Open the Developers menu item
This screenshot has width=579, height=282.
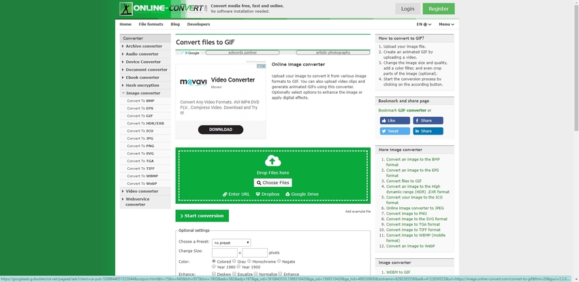point(198,24)
